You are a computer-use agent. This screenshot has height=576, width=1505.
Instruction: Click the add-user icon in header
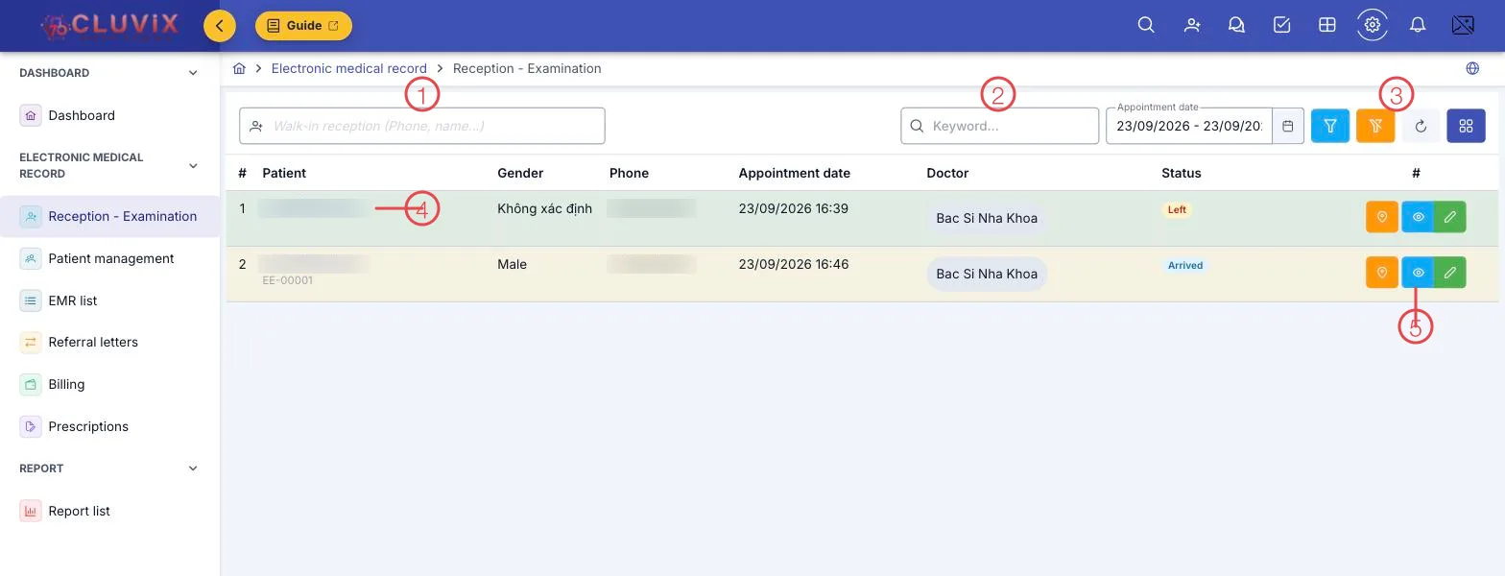[1192, 25]
